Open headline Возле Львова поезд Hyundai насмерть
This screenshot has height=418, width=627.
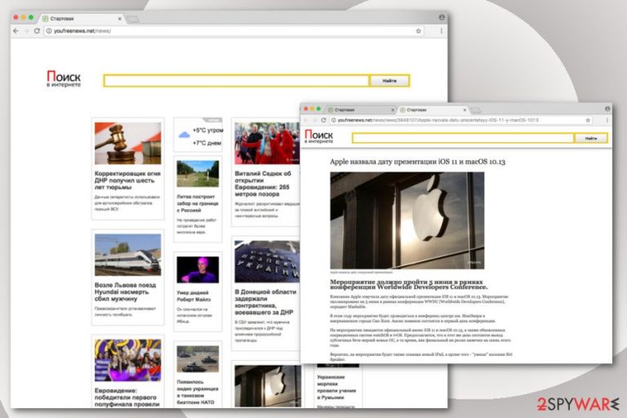[126, 292]
